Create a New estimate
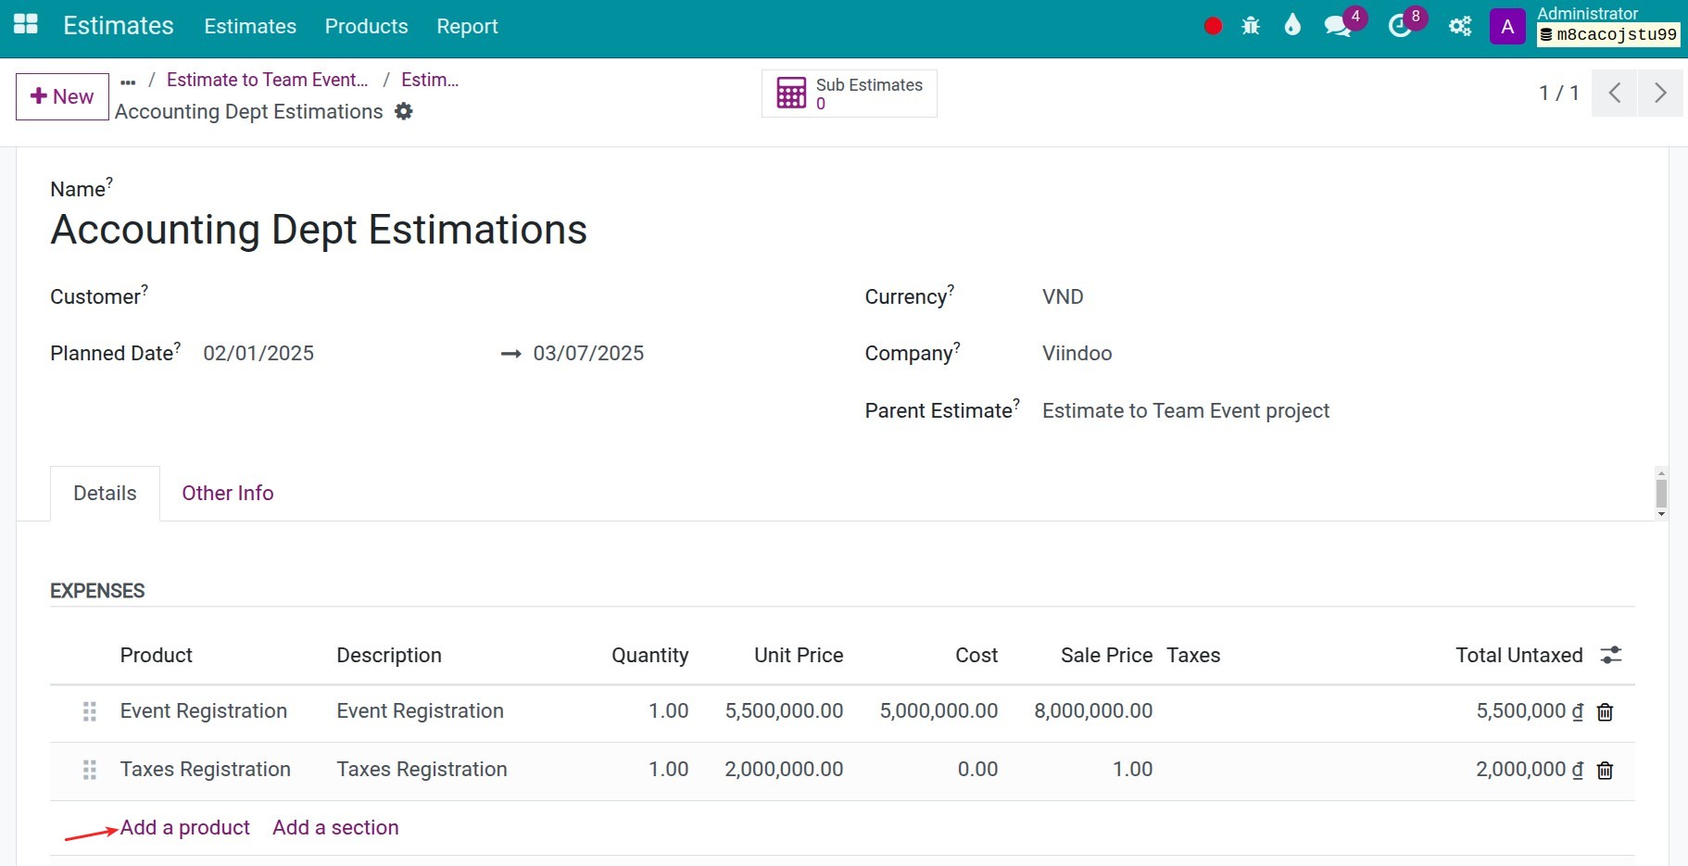 click(62, 96)
